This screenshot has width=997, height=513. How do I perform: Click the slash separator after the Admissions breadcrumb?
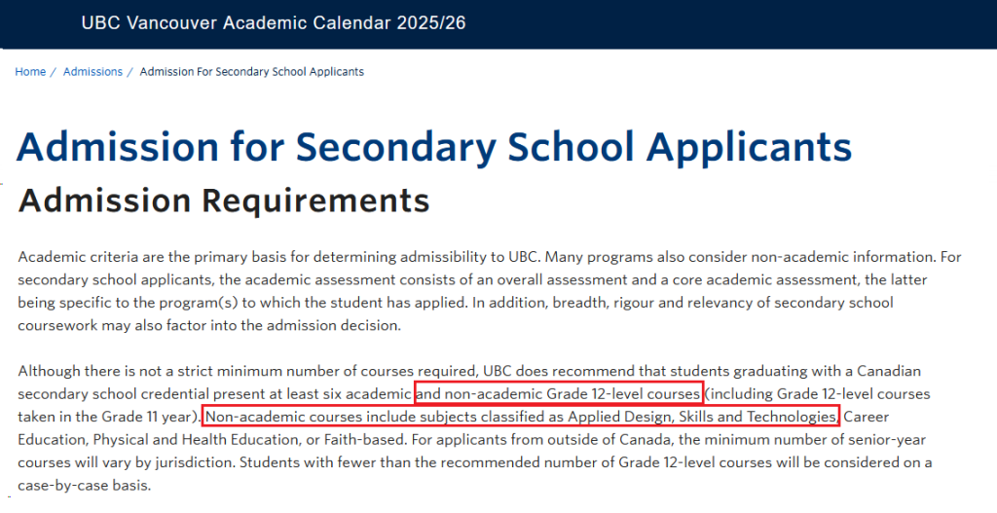click(131, 72)
